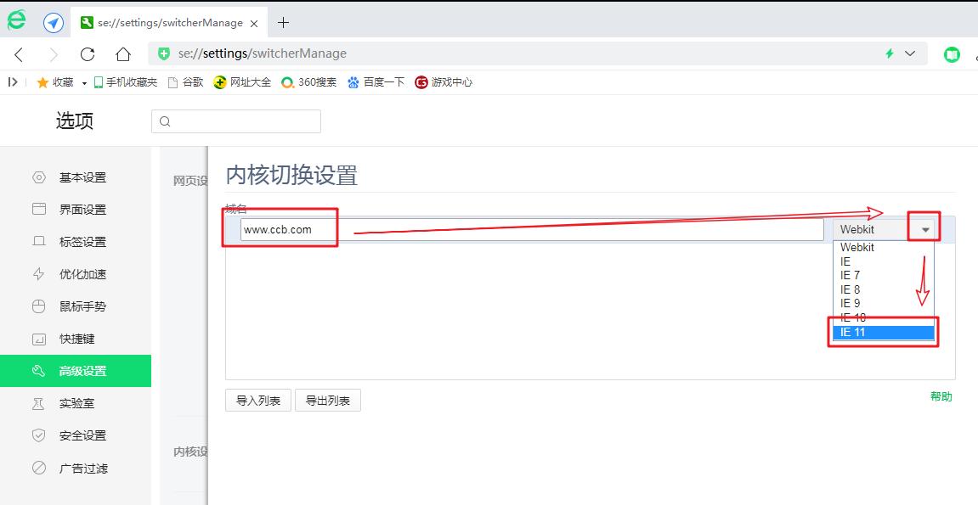Open the kernel dropdown showing Webkit
Screen dimensions: 978x505
coord(924,228)
